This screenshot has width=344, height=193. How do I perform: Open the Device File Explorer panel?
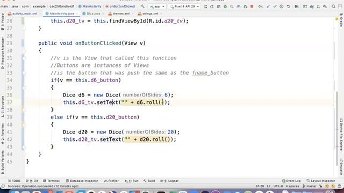341,135
